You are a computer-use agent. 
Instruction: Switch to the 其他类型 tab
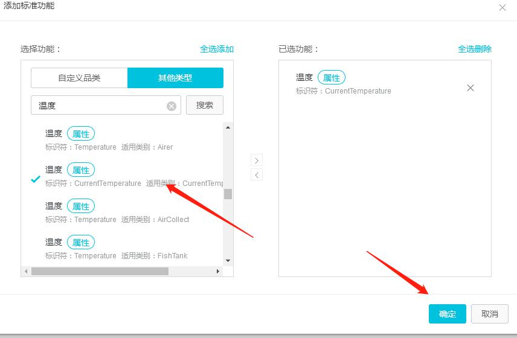(x=175, y=78)
